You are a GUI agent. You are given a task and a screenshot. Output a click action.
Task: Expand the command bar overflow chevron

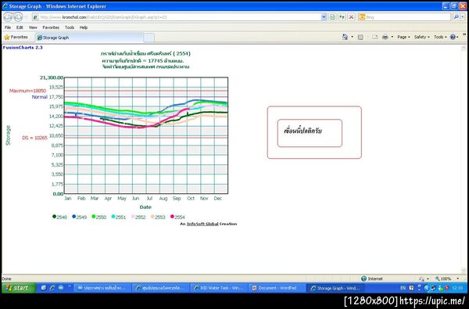[x=464, y=35]
